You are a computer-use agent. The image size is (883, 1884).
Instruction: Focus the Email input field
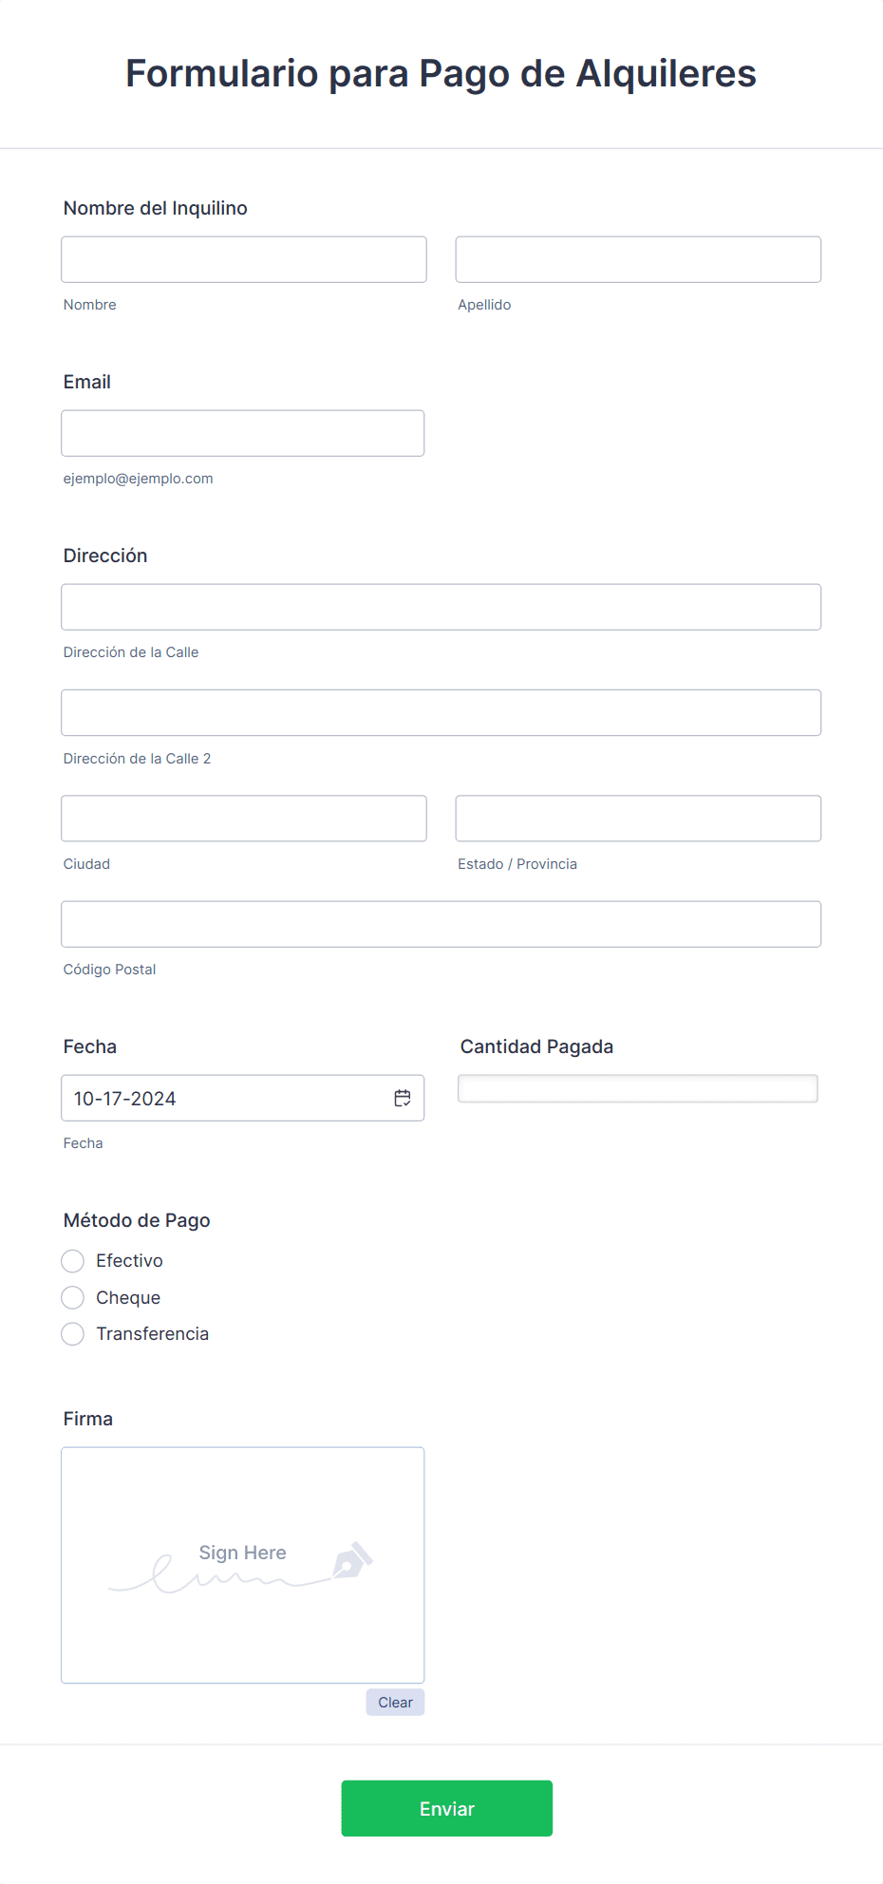coord(243,433)
